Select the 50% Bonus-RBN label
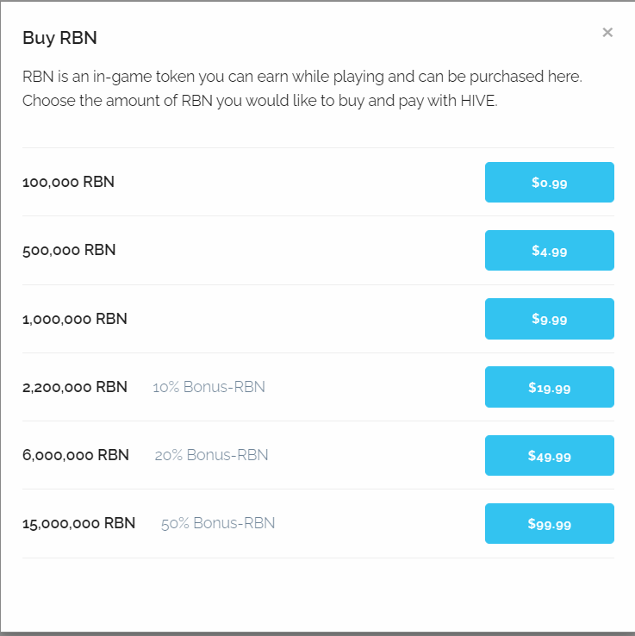This screenshot has width=635, height=636. (218, 523)
